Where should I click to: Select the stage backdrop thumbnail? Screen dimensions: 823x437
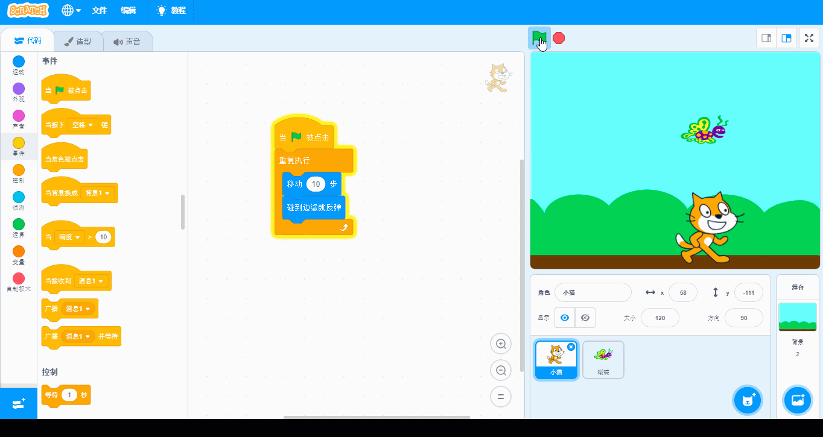pyautogui.click(x=798, y=317)
